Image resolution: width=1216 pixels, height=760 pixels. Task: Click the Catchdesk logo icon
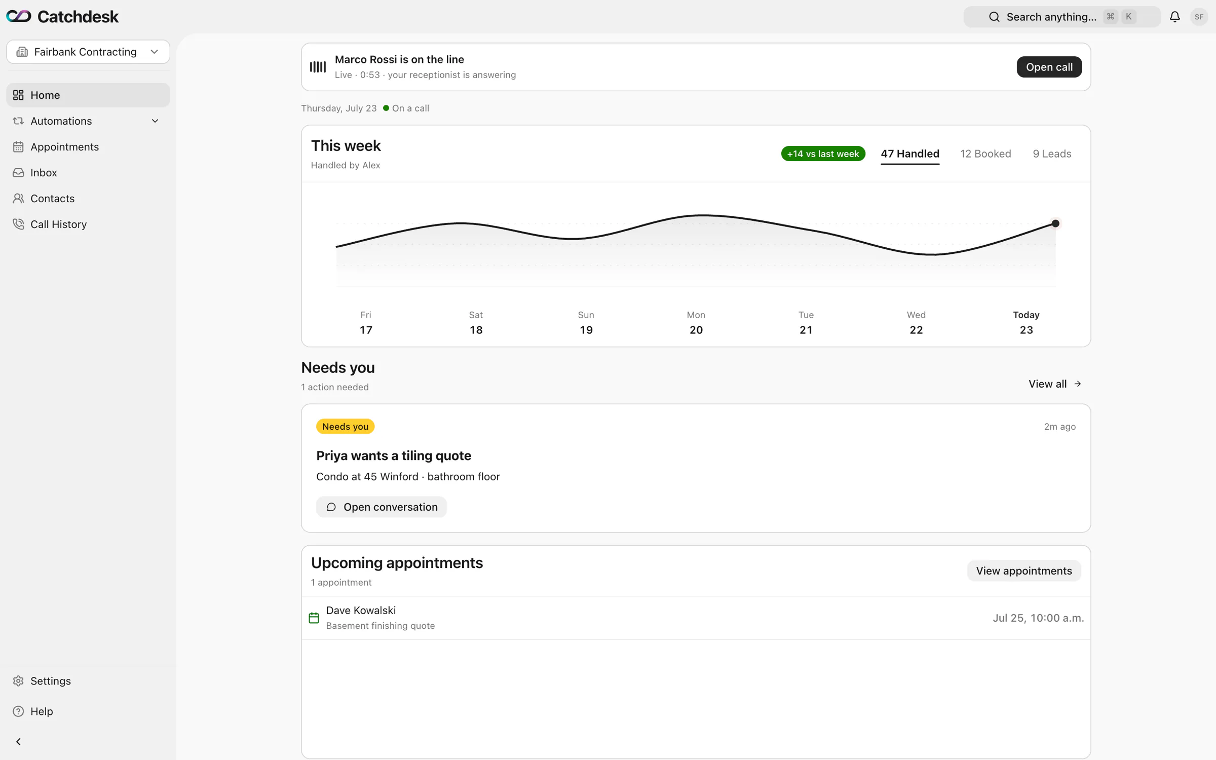pos(19,16)
